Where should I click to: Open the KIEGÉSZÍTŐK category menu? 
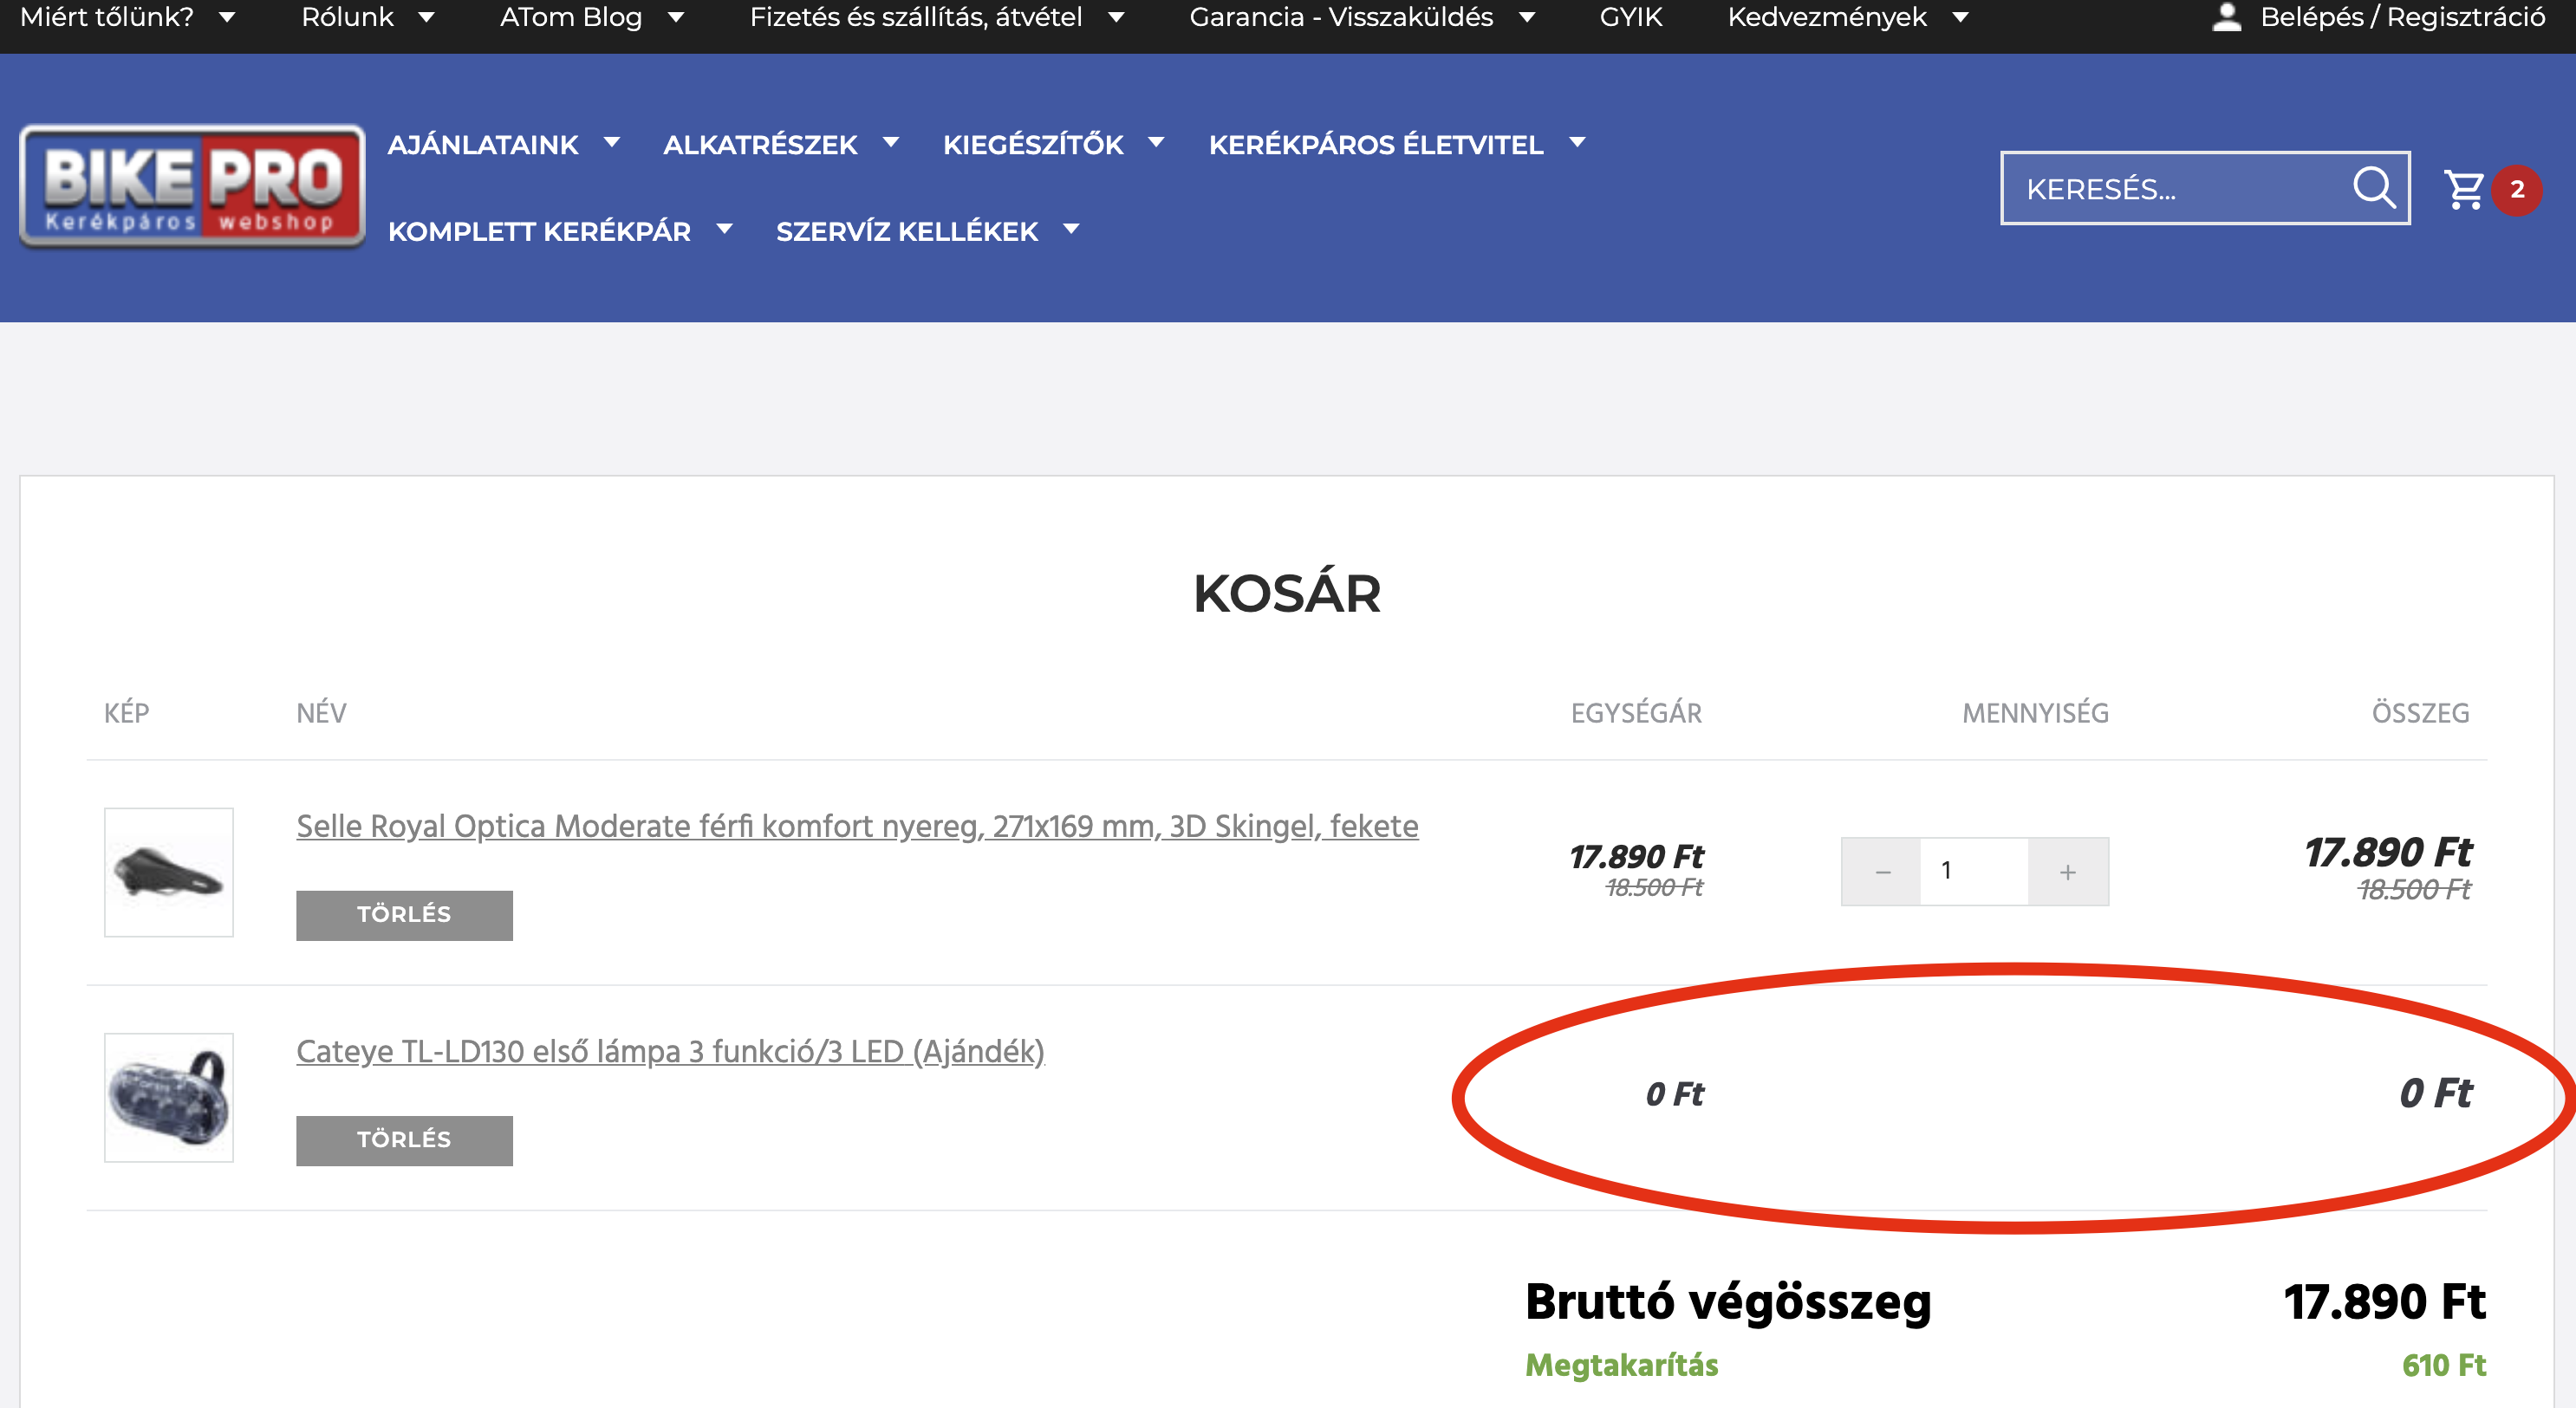(1033, 145)
